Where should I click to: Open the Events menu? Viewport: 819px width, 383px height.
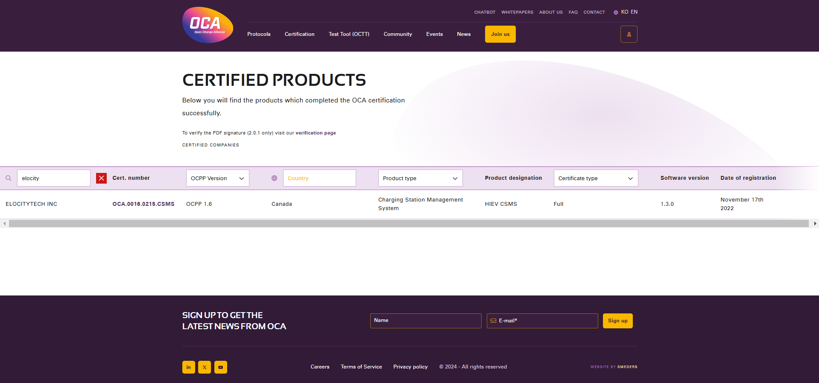coord(434,34)
